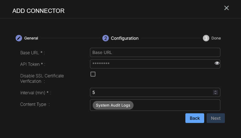Enable Disable SSL Certificate Verification checkbox
Image resolution: width=241 pixels, height=138 pixels.
click(93, 74)
